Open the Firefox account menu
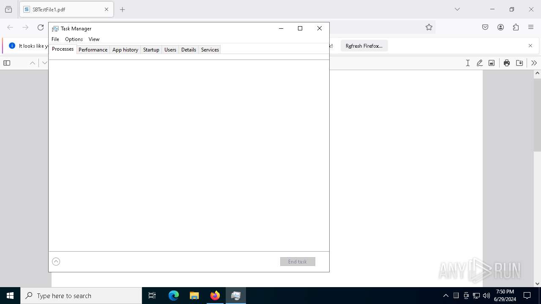The image size is (541, 304). point(500,27)
